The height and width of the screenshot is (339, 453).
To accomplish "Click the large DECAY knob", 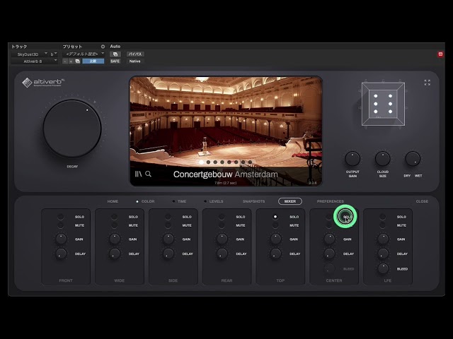I will (72, 129).
